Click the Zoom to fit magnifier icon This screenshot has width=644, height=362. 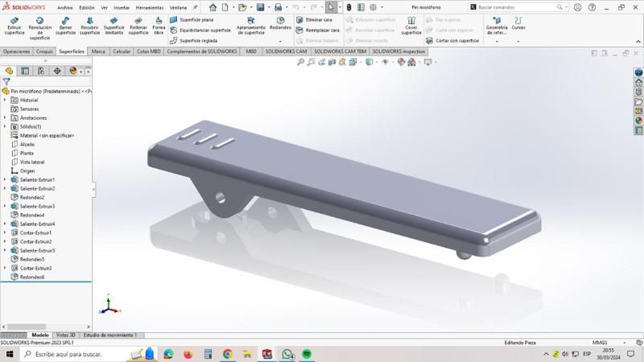point(300,62)
